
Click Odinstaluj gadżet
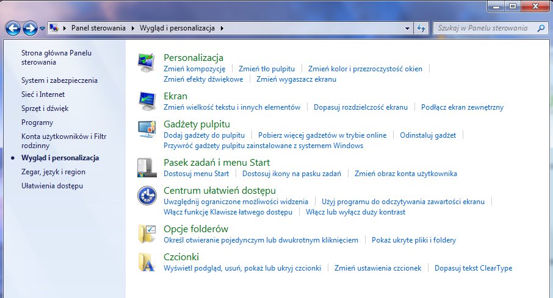pos(428,135)
